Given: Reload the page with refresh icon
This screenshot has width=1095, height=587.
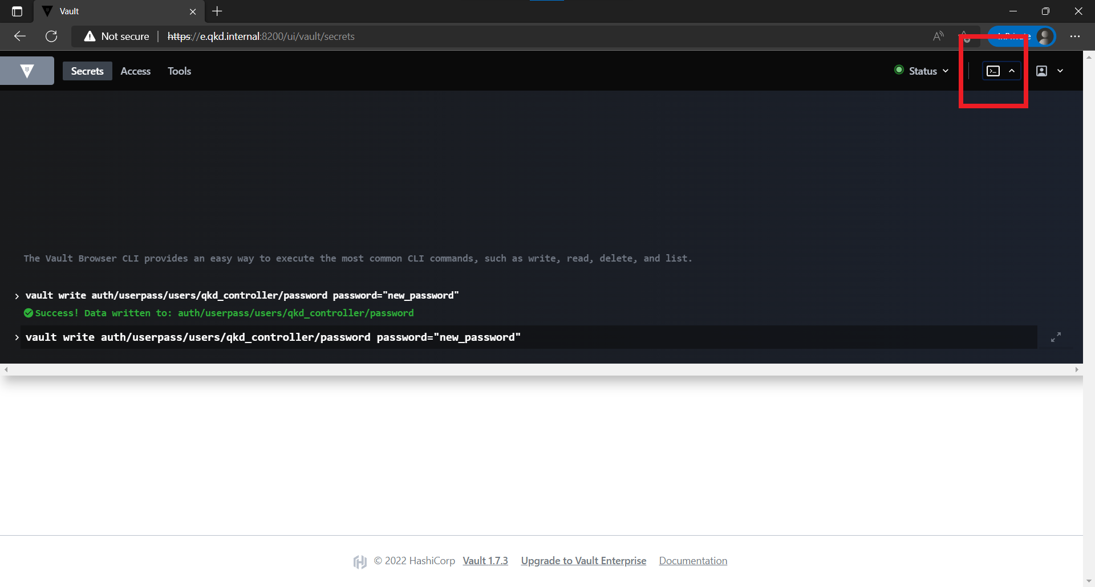Looking at the screenshot, I should (51, 36).
